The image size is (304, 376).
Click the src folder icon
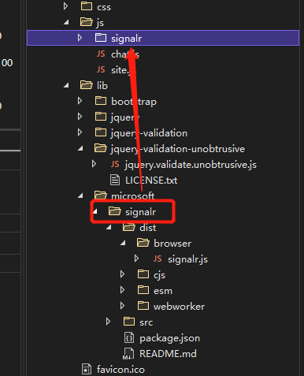click(x=129, y=322)
